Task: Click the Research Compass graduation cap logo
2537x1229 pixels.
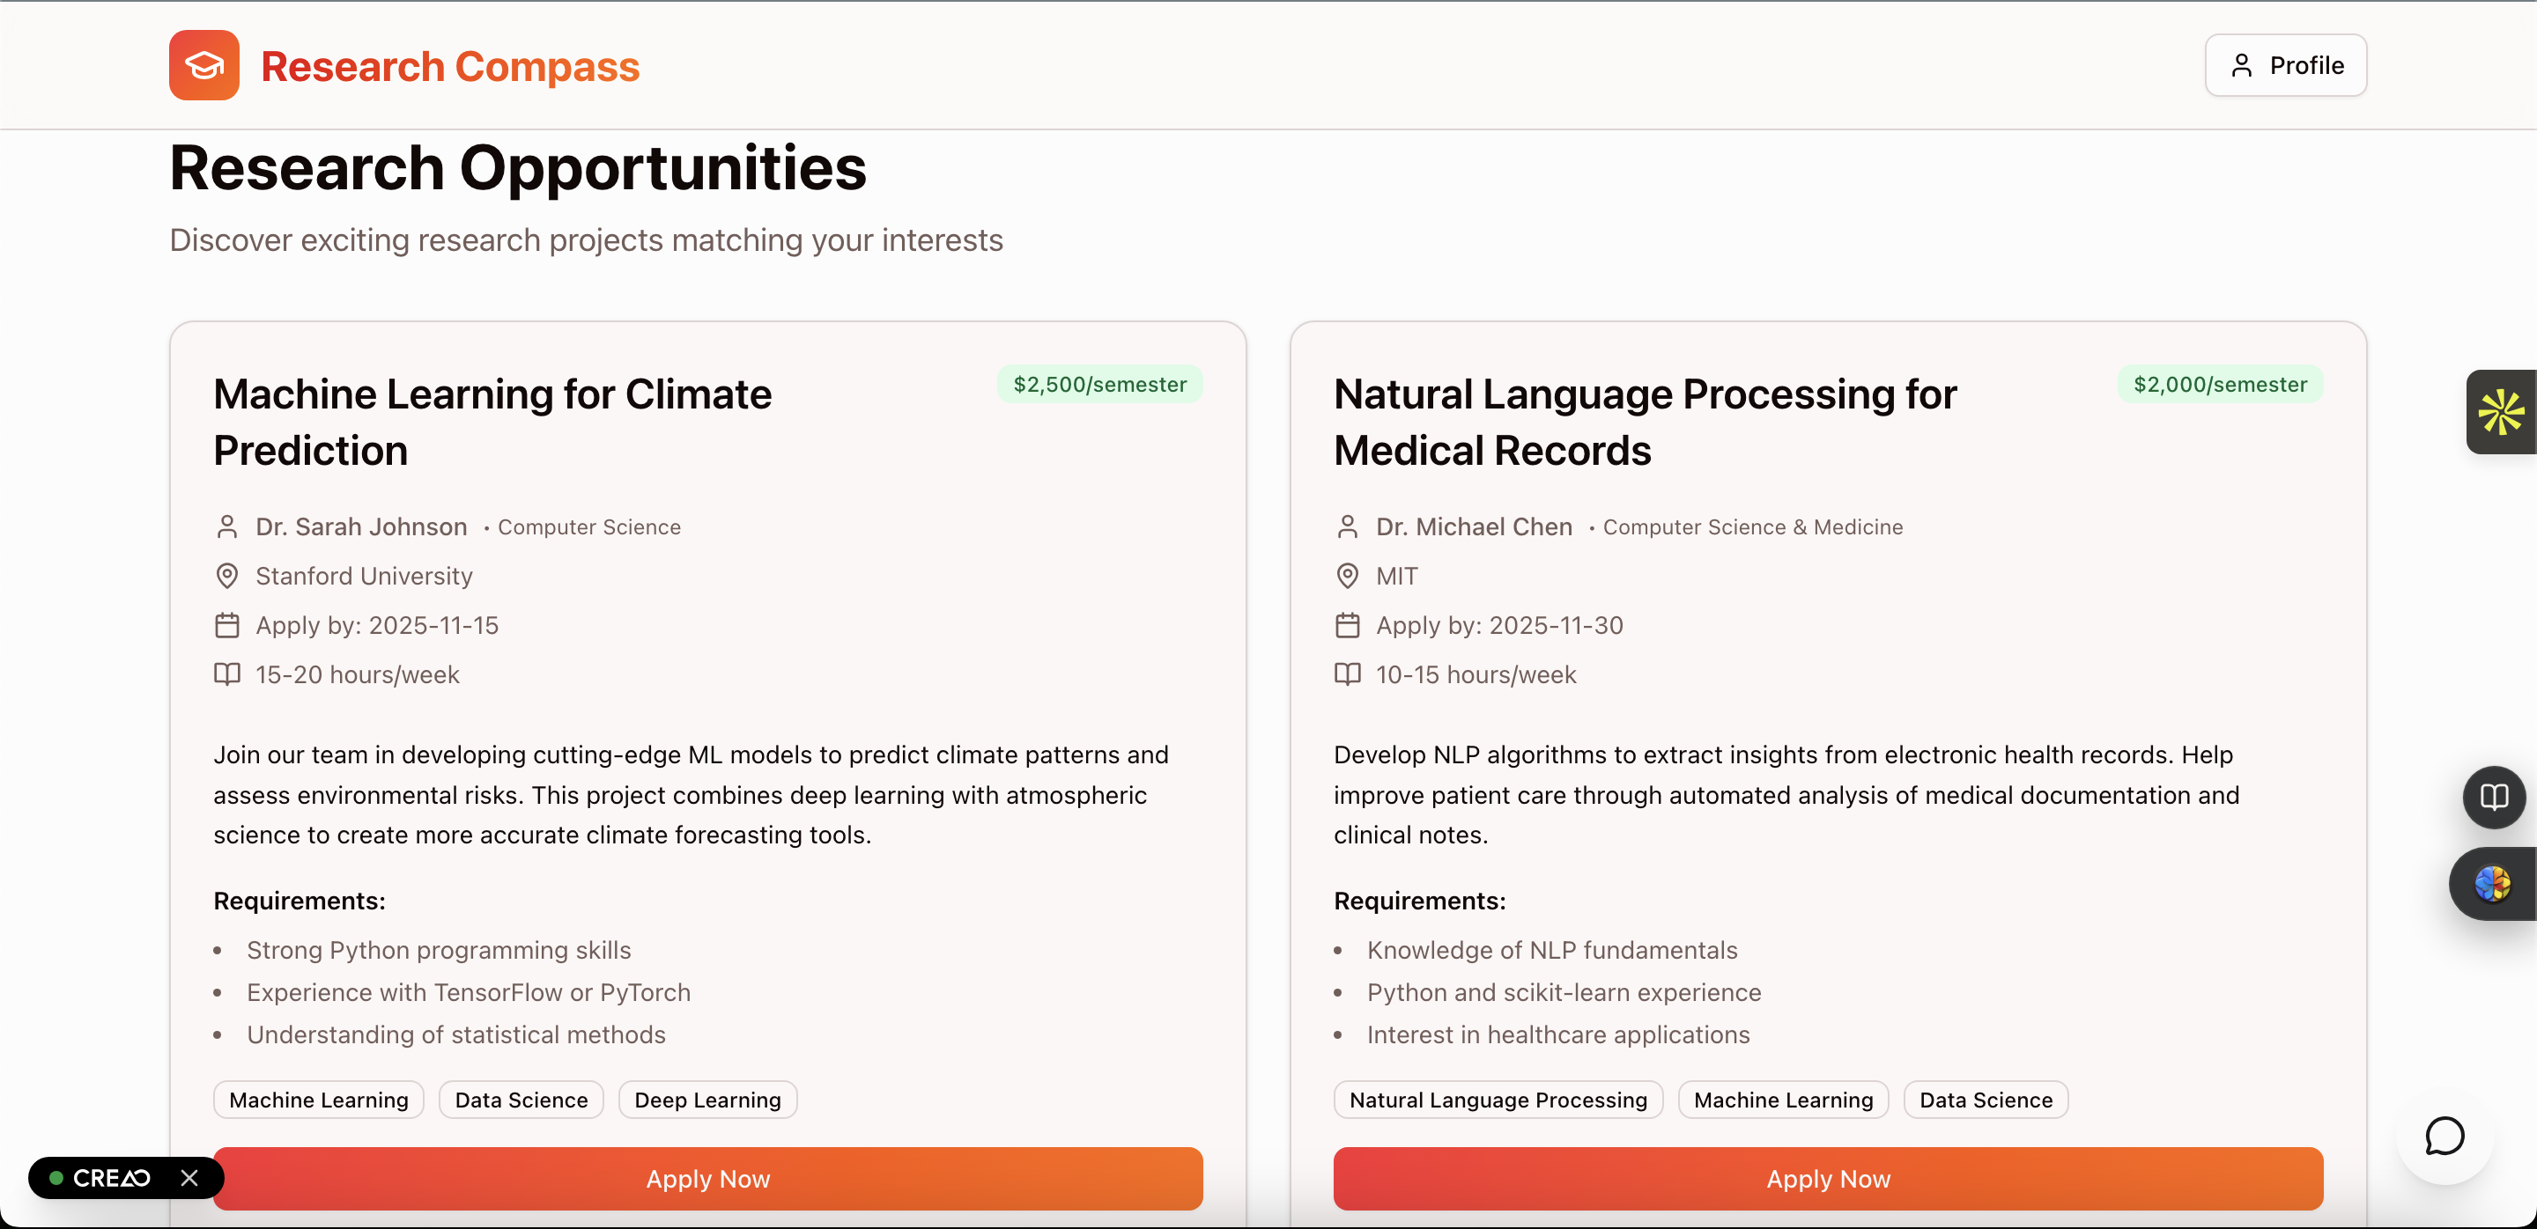Action: pos(203,65)
